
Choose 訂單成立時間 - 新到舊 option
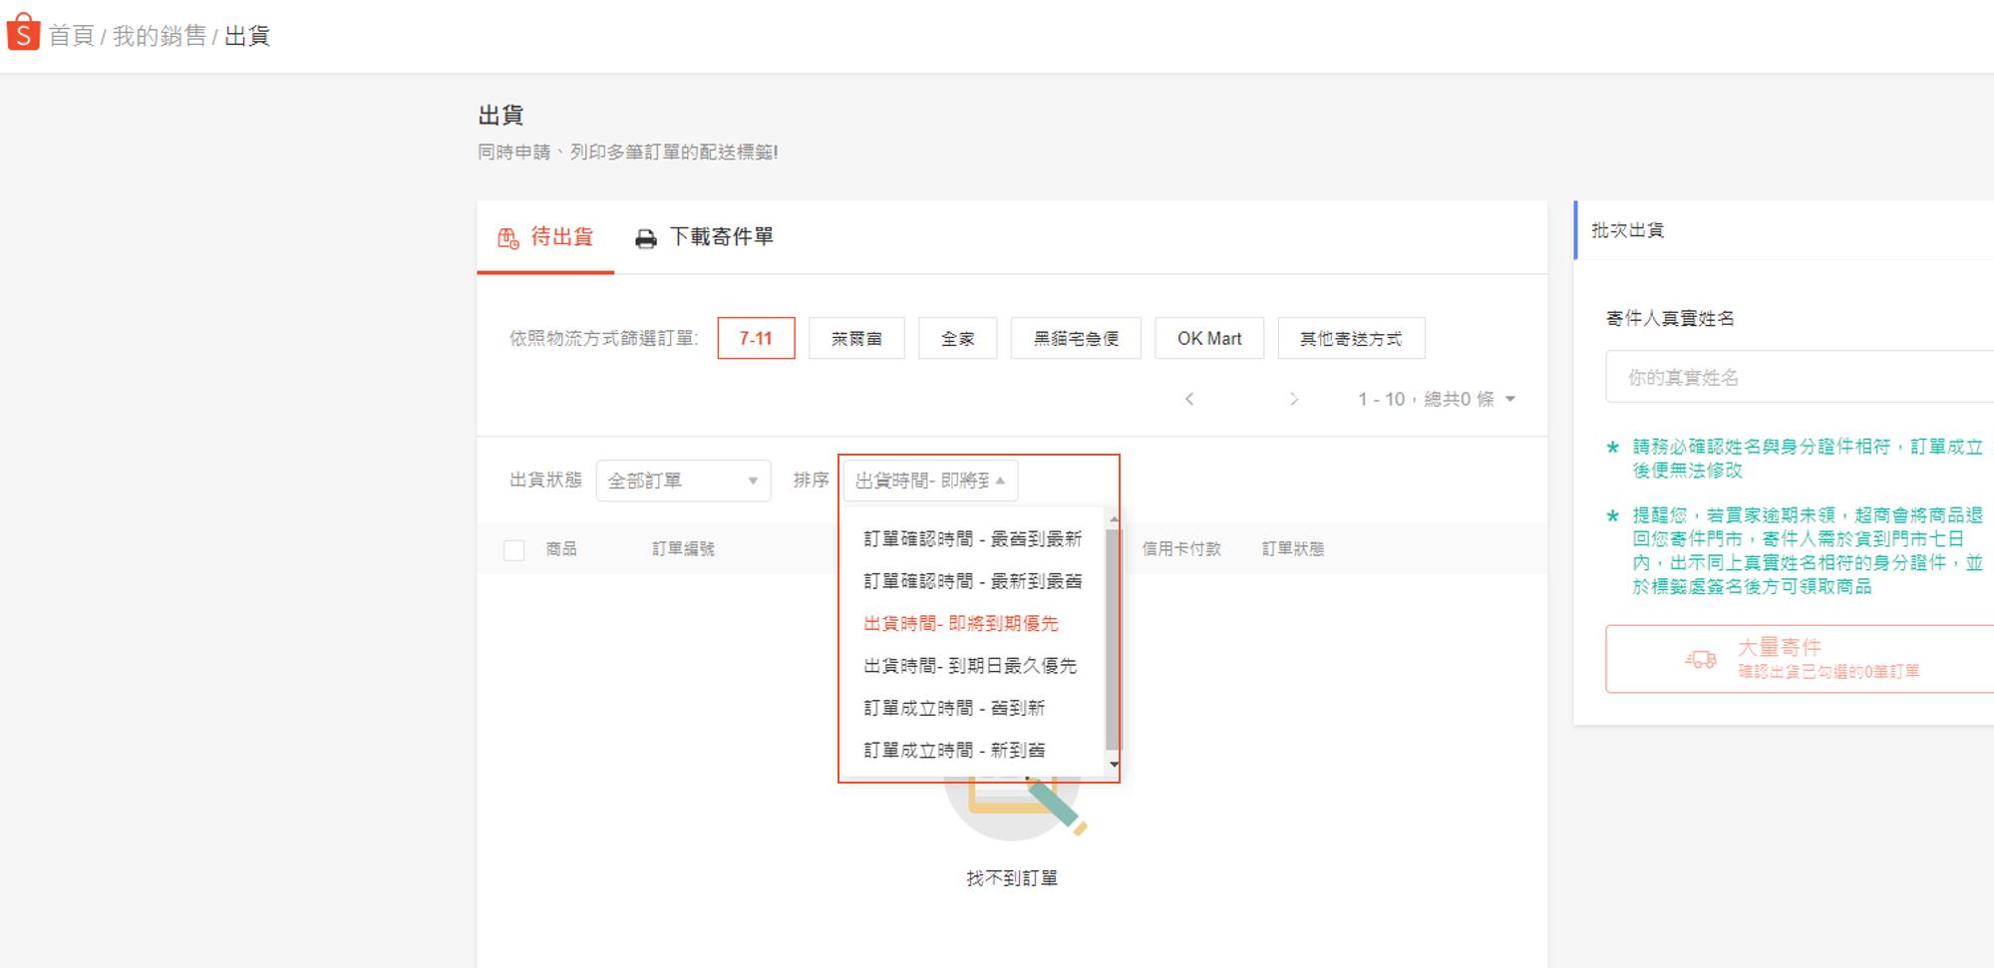(954, 751)
